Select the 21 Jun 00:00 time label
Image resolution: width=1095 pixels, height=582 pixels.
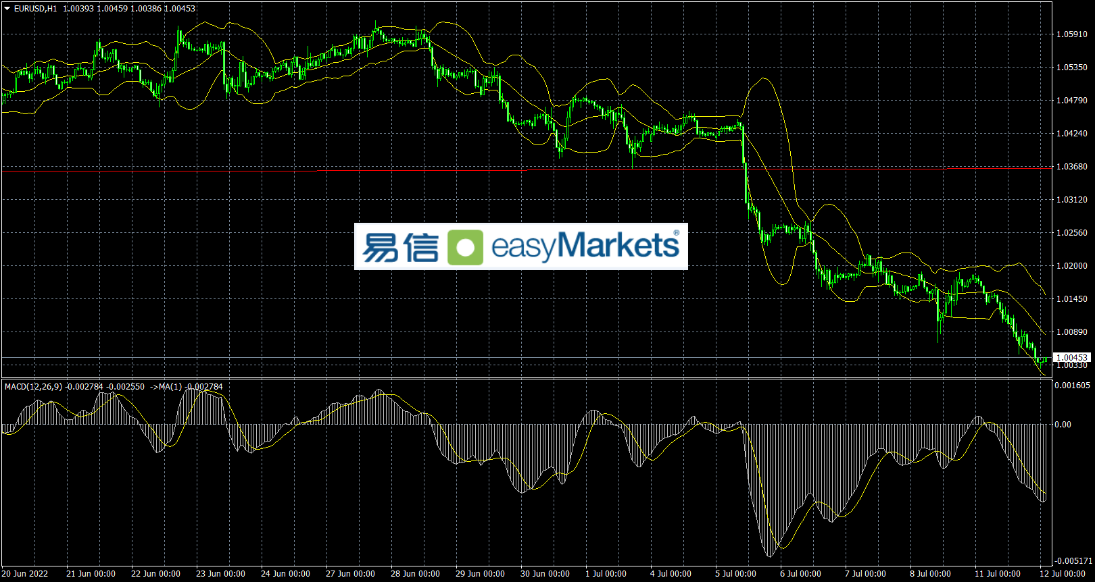[91, 574]
